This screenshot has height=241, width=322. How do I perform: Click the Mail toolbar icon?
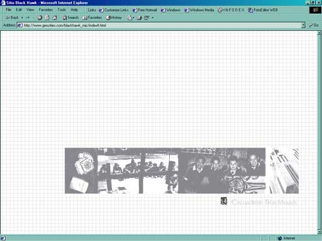coord(130,18)
